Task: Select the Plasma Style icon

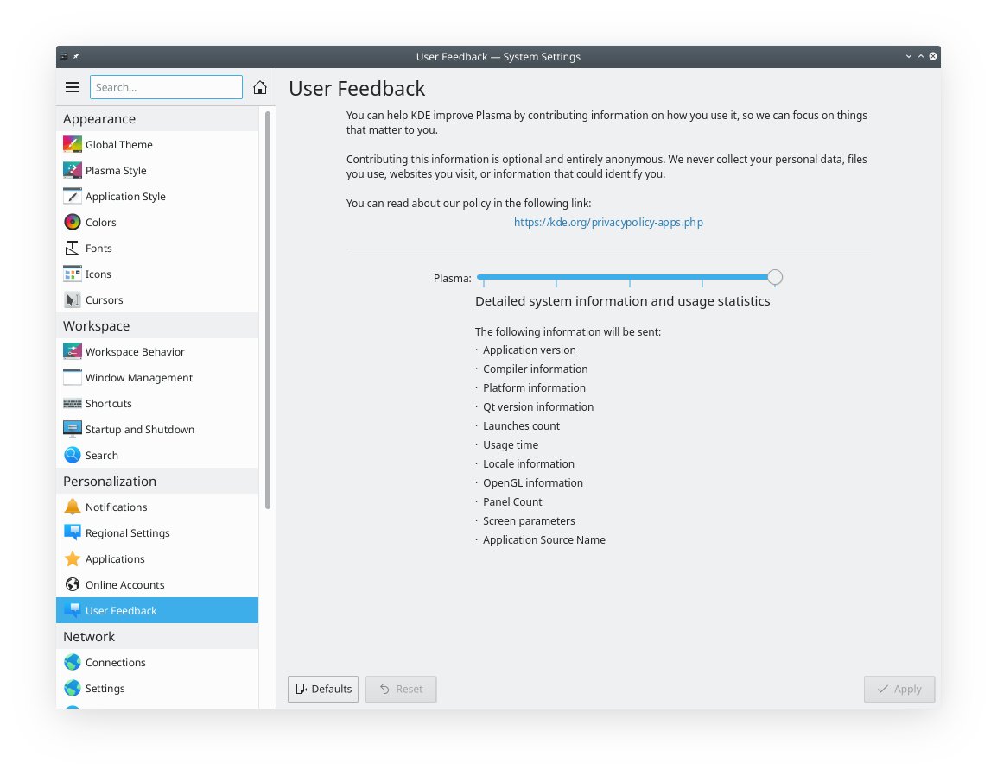Action: click(x=73, y=170)
